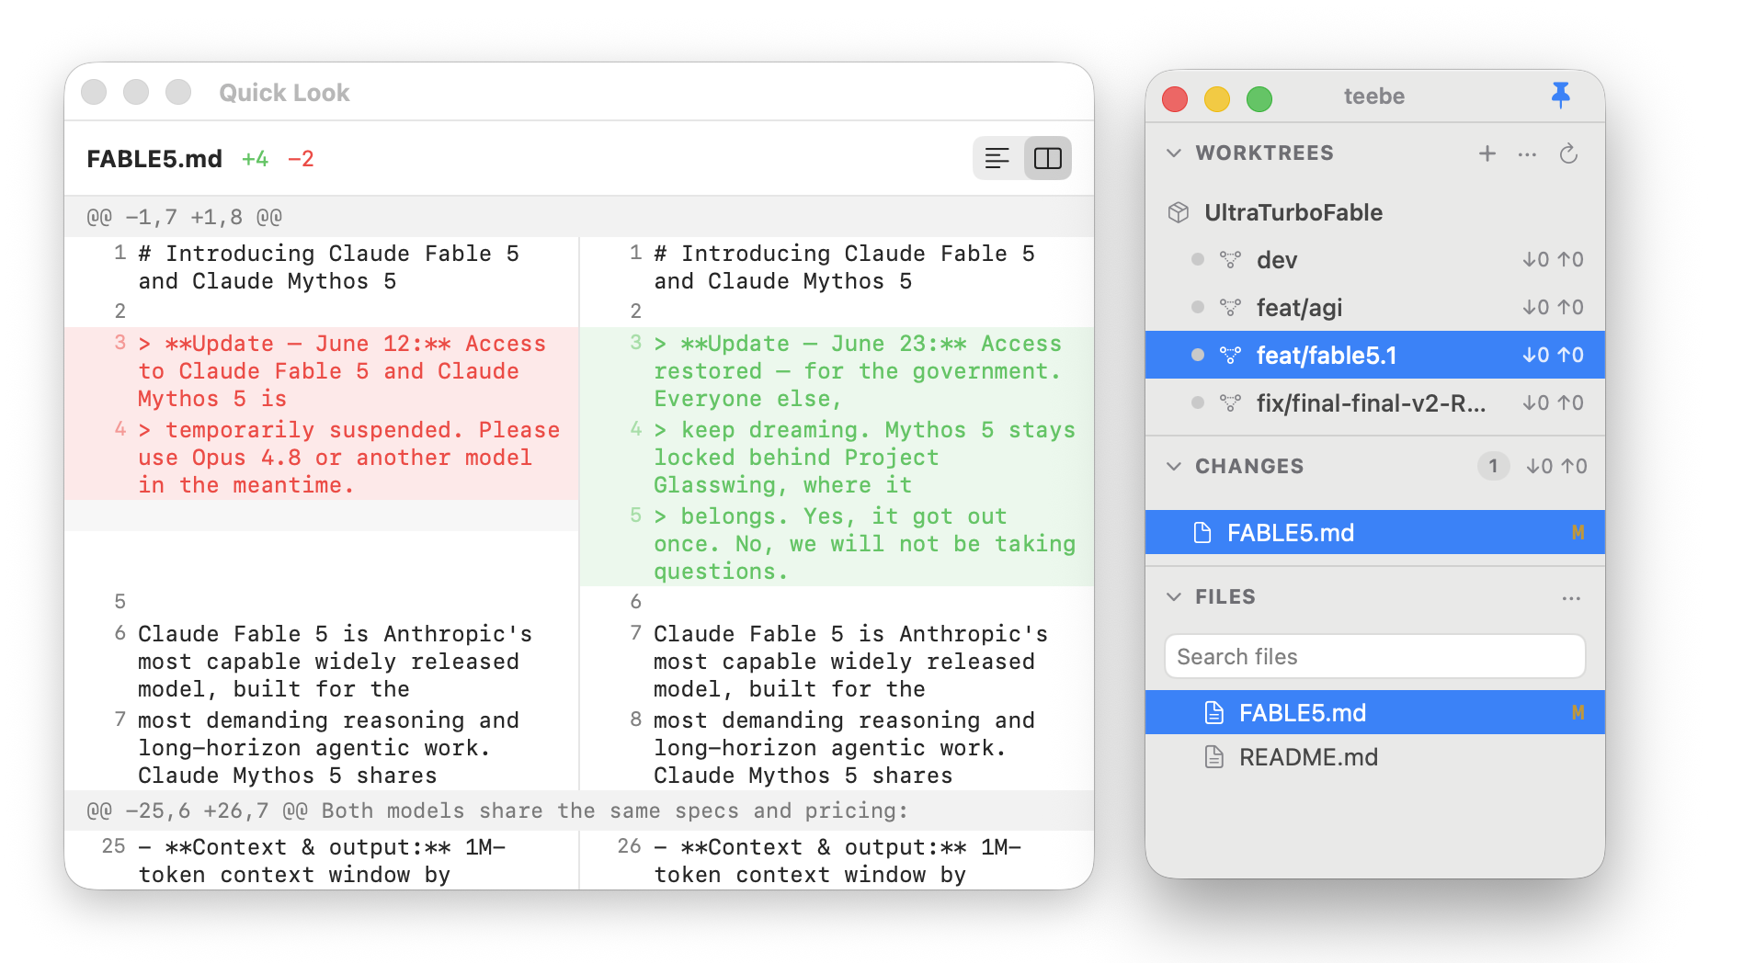This screenshot has width=1743, height=963.
Task: Open FABLE5.md under CHANGES
Action: (1375, 532)
